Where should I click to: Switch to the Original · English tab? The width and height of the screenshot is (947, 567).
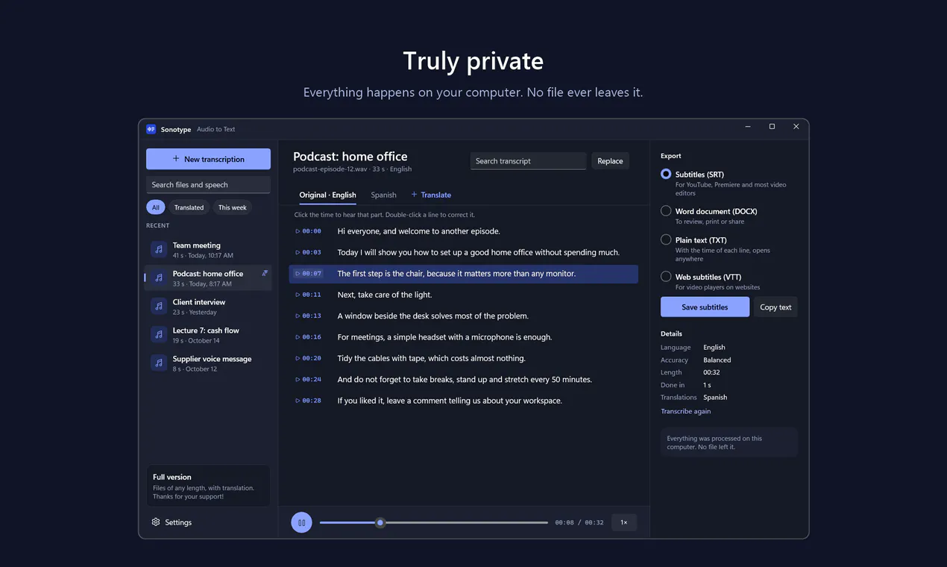pyautogui.click(x=327, y=195)
